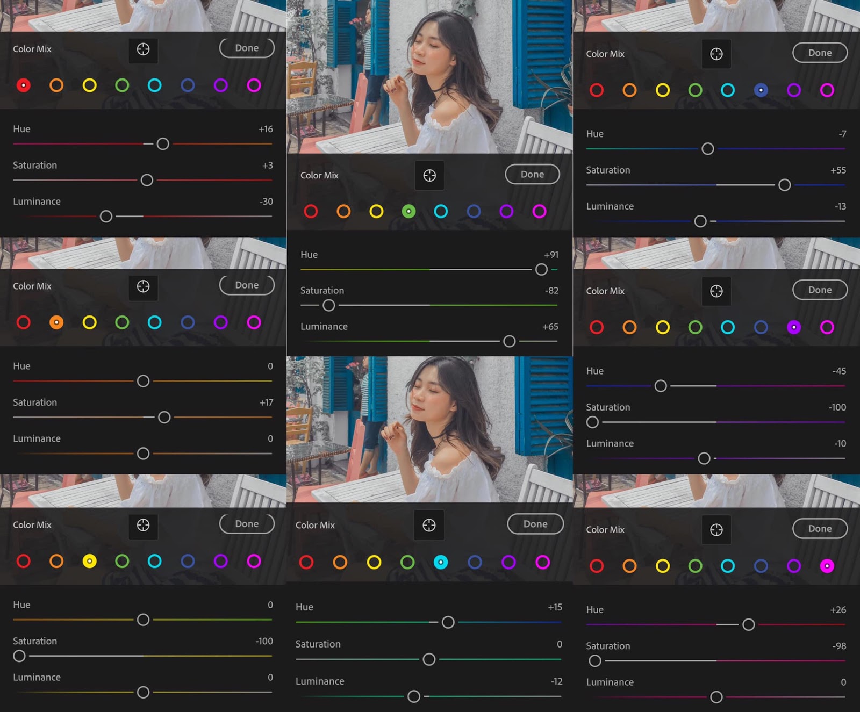Select blue color in the yellow-selected panel

pyautogui.click(x=188, y=561)
